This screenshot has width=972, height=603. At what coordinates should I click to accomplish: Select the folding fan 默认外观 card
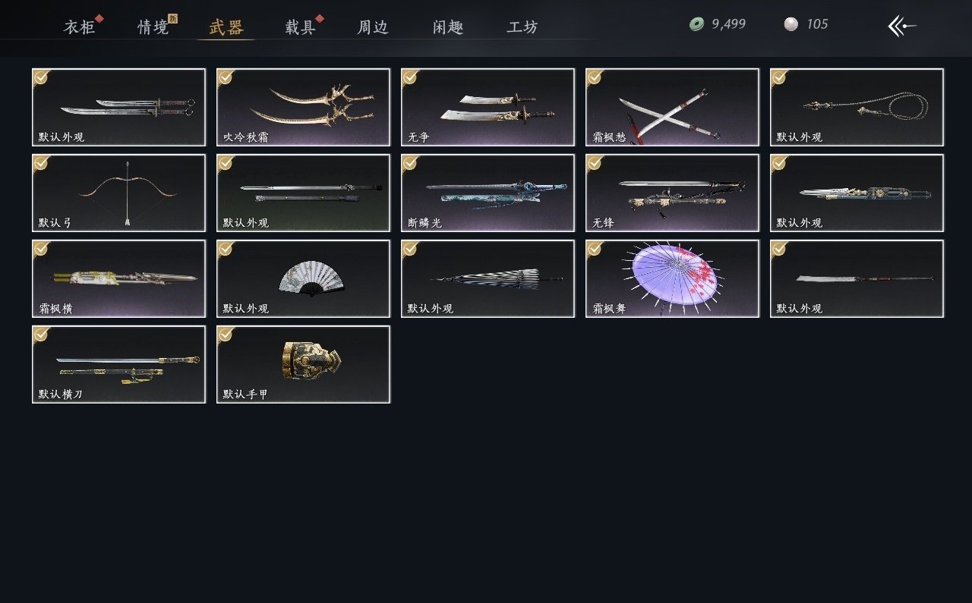click(303, 278)
